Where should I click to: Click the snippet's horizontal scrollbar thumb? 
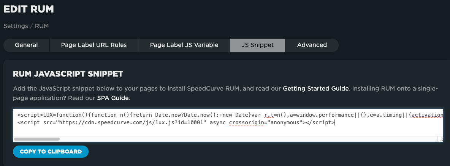(x=37, y=139)
